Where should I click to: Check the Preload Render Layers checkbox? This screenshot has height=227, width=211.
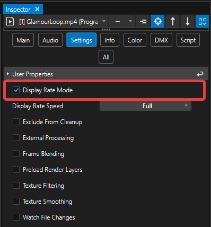click(x=16, y=170)
